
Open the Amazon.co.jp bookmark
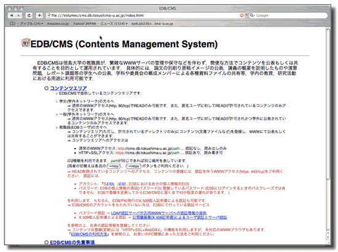click(58, 23)
